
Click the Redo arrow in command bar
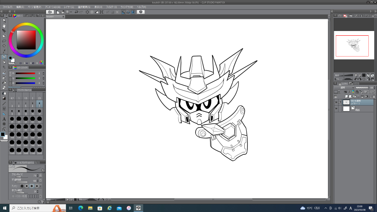(x=81, y=12)
